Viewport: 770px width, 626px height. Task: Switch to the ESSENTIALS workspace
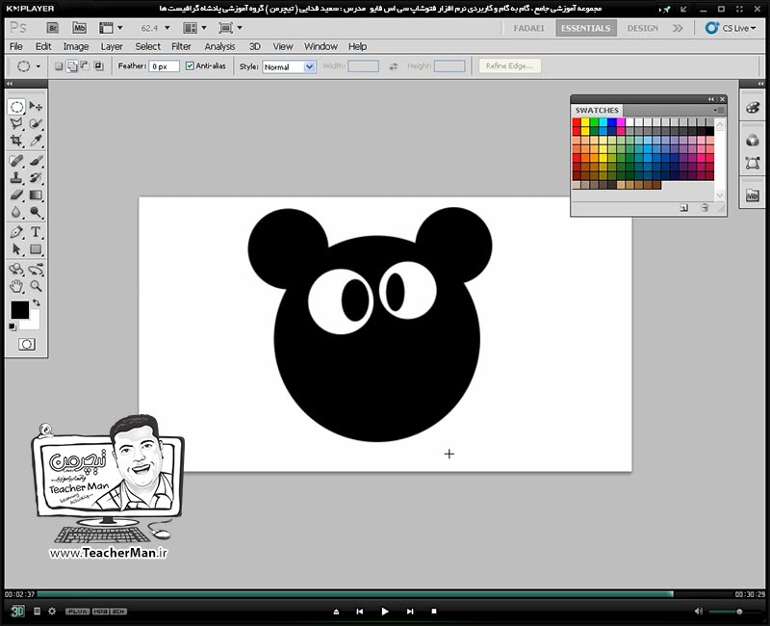(x=585, y=28)
